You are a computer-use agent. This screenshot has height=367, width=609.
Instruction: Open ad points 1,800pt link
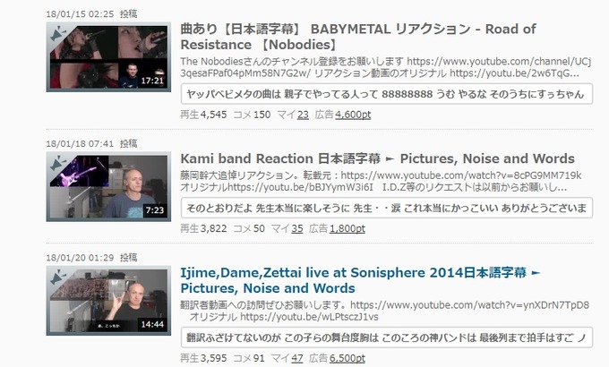(347, 229)
